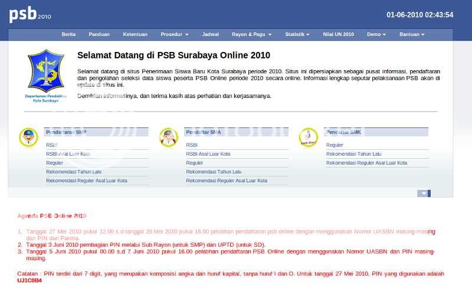Open Rekomendasi Reguler Asal Luar Kota under SMK
Viewport: 472px width, 285px height.
tap(366, 163)
